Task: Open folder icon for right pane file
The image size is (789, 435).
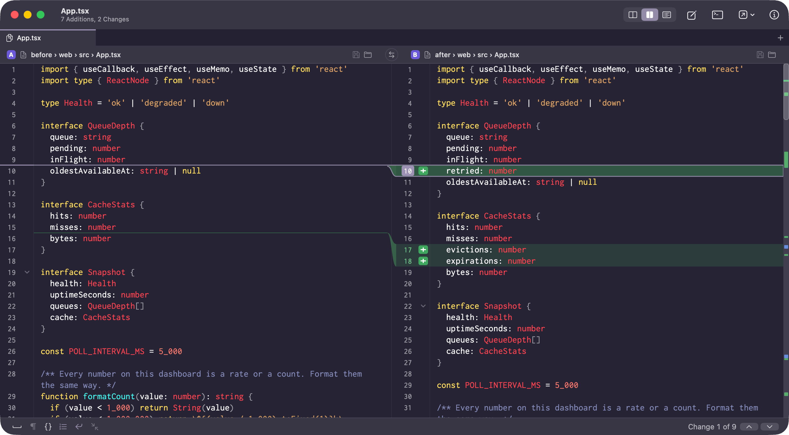Action: tap(772, 55)
